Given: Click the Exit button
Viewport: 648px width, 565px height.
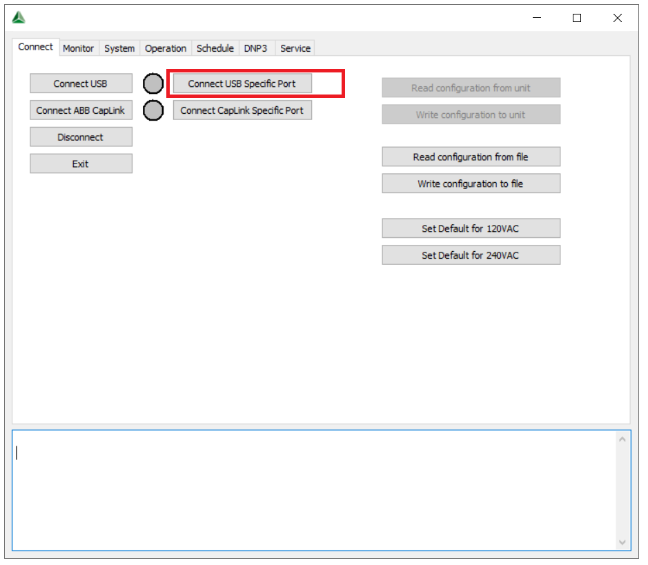Looking at the screenshot, I should click(81, 164).
